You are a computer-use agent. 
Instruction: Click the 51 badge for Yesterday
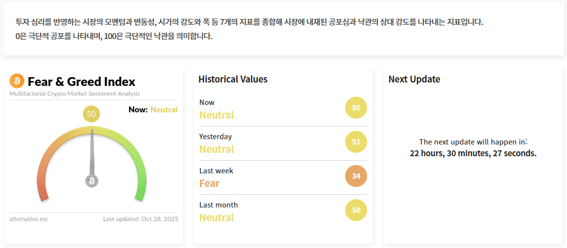point(356,142)
